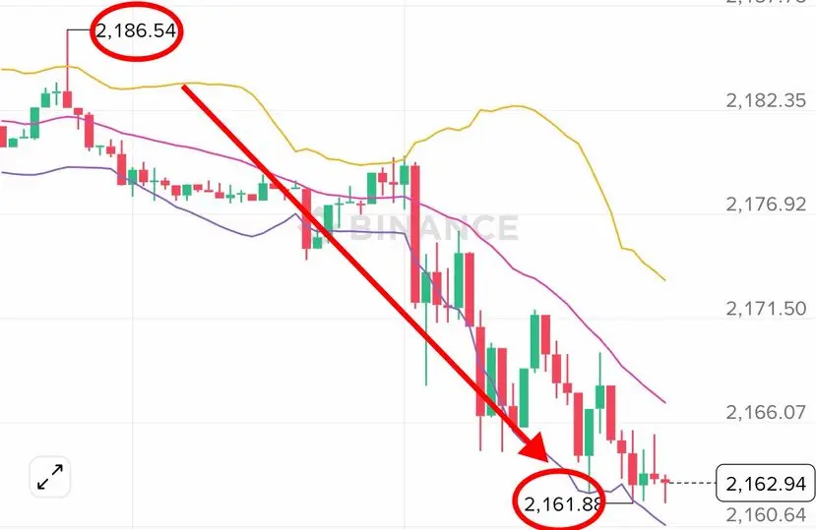Image resolution: width=816 pixels, height=530 pixels.
Task: Click the 2,166.07 price axis label
Action: pyautogui.click(x=766, y=412)
